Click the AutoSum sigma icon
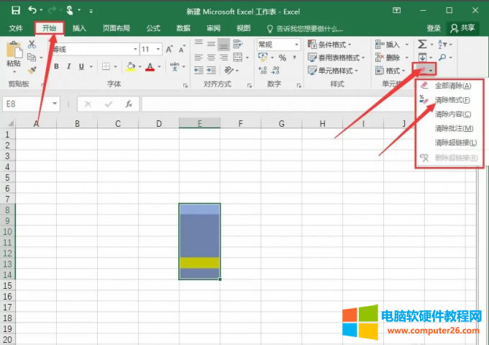Screen dimensions: 489x345 (x=423, y=45)
